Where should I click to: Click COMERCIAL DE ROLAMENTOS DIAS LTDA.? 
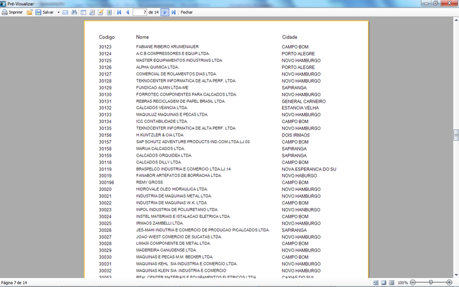(176, 74)
